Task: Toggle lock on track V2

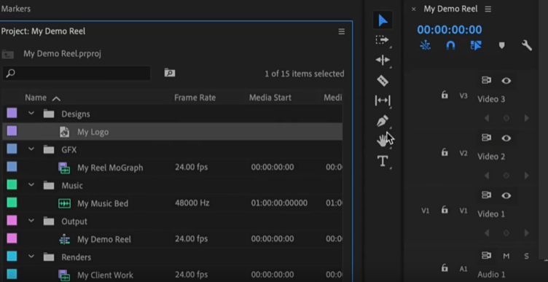Action: pyautogui.click(x=445, y=152)
